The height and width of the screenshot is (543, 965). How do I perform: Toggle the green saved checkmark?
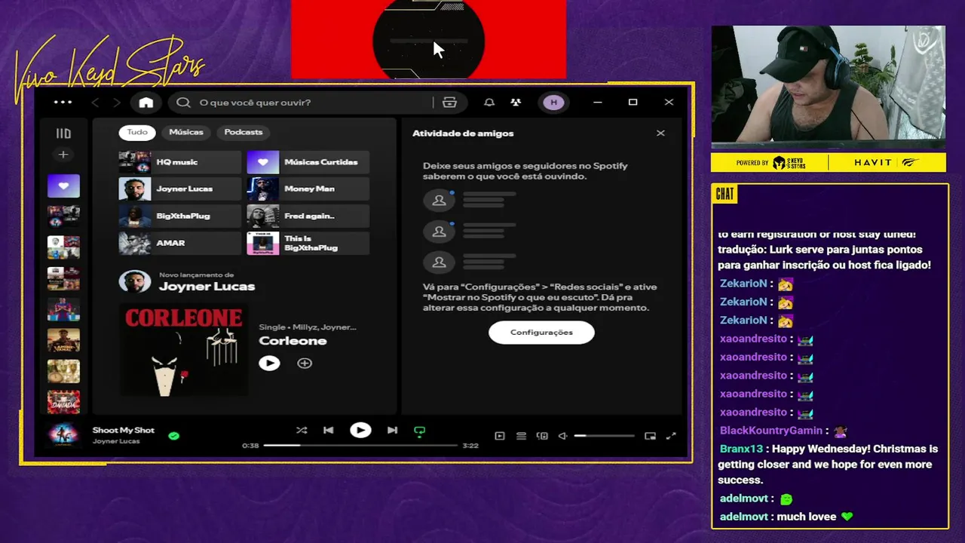pos(174,436)
